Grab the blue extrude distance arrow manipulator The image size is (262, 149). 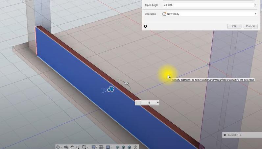pyautogui.click(x=110, y=89)
